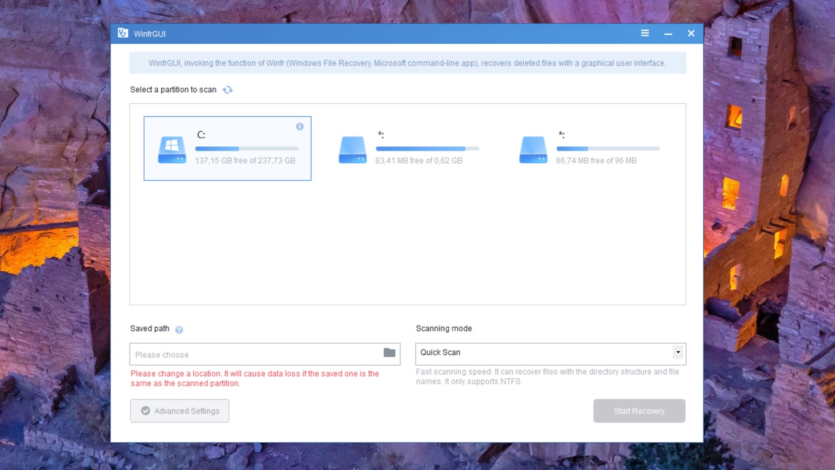
Task: Click '83,41 MB free of 0,62 GB' text
Action: (419, 161)
